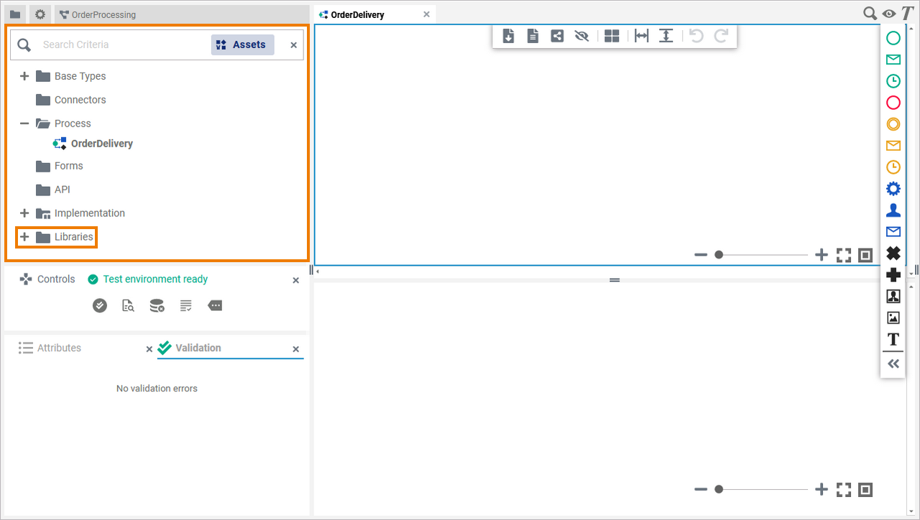Click the Test environment ready status

pos(148,279)
